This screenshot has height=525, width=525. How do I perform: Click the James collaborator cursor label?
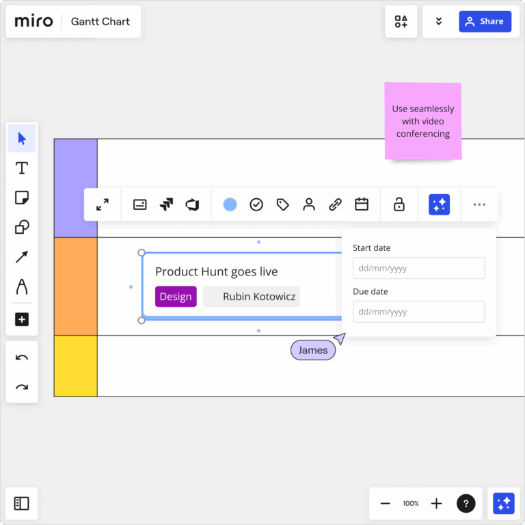(x=312, y=350)
